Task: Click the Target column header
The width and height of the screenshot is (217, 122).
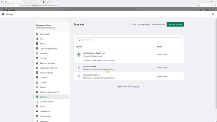Action: click(x=160, y=47)
